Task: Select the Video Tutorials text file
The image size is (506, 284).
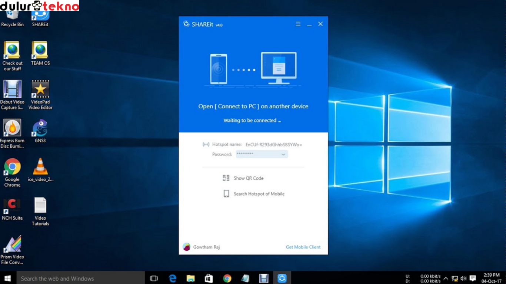Action: coord(40,212)
